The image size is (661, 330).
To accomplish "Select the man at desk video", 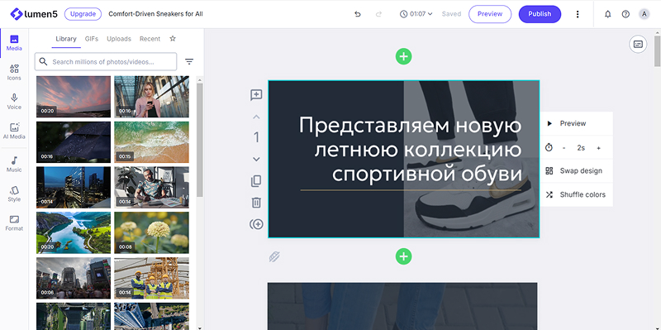I will 152,188.
